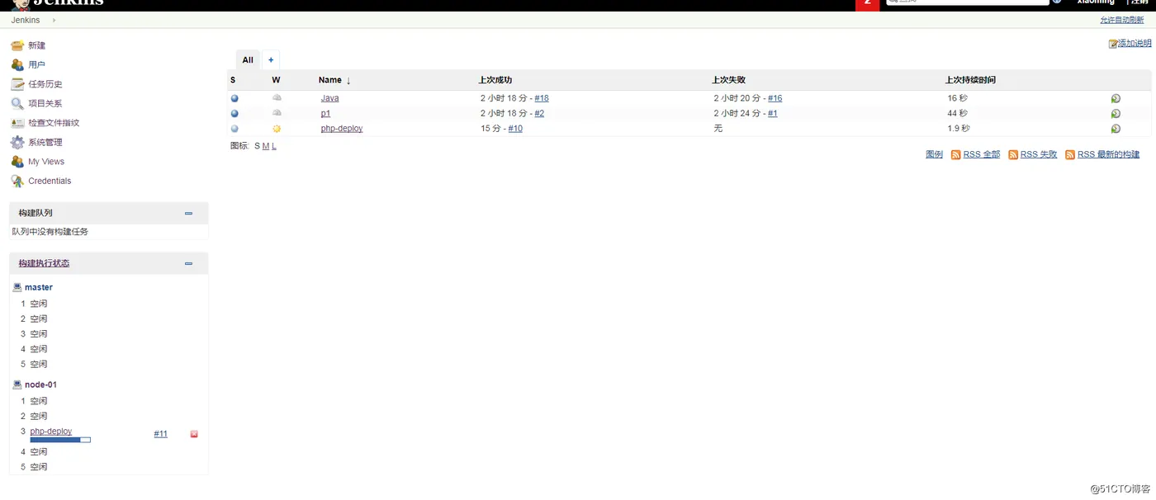Click the 上次持续时间 column header
Image resolution: width=1156 pixels, height=500 pixels.
(x=970, y=80)
